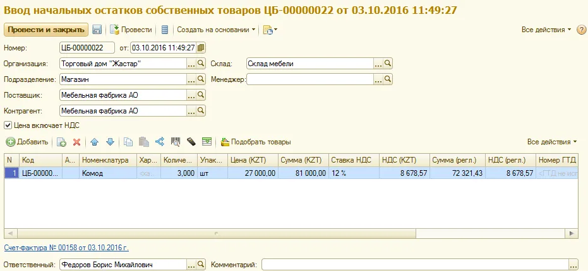Open search magnifier for Поставщик field
Screen dimensions: 588x271
[201, 95]
